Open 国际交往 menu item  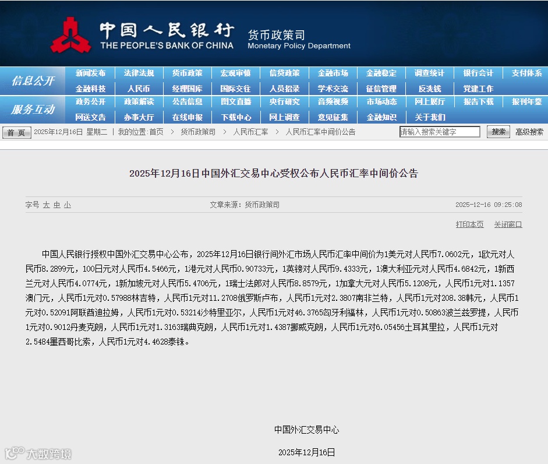click(x=235, y=89)
